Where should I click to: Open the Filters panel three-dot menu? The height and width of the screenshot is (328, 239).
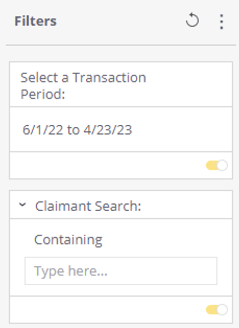[222, 21]
